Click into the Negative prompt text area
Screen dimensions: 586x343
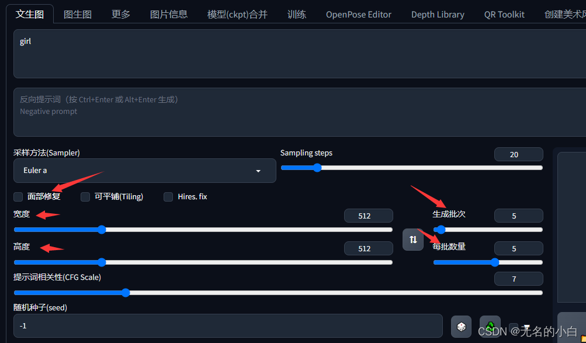[300, 112]
